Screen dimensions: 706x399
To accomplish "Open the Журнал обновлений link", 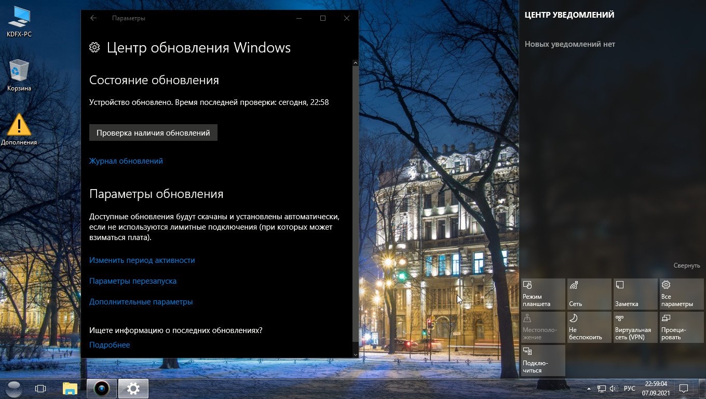I will (x=126, y=161).
